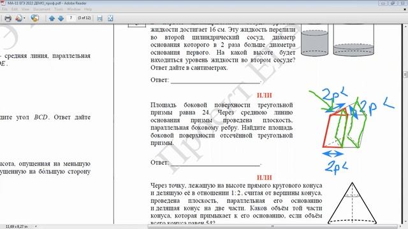Select the fit width scrolling icon
Screen dimensions: 408x229
tap(99, 18)
